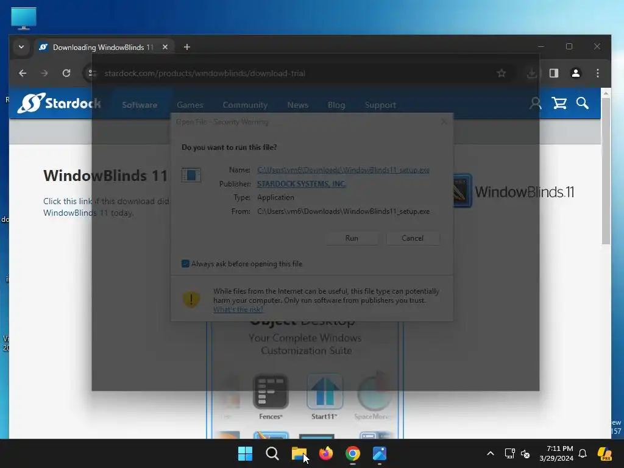This screenshot has width=624, height=468.
Task: Click the network status tray icon
Action: 509,453
